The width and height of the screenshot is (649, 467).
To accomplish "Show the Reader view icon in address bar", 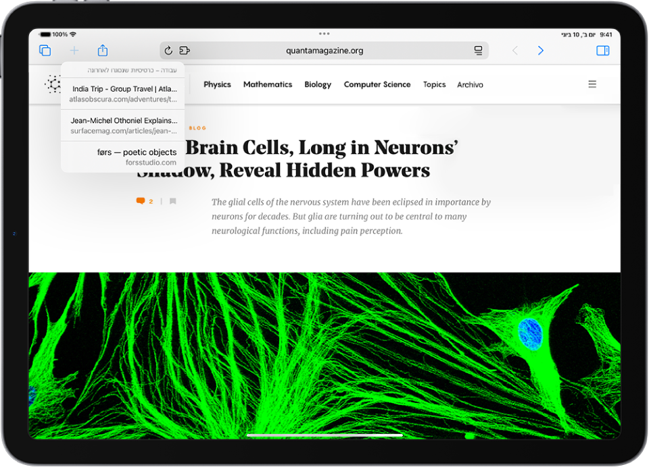I will pyautogui.click(x=478, y=51).
